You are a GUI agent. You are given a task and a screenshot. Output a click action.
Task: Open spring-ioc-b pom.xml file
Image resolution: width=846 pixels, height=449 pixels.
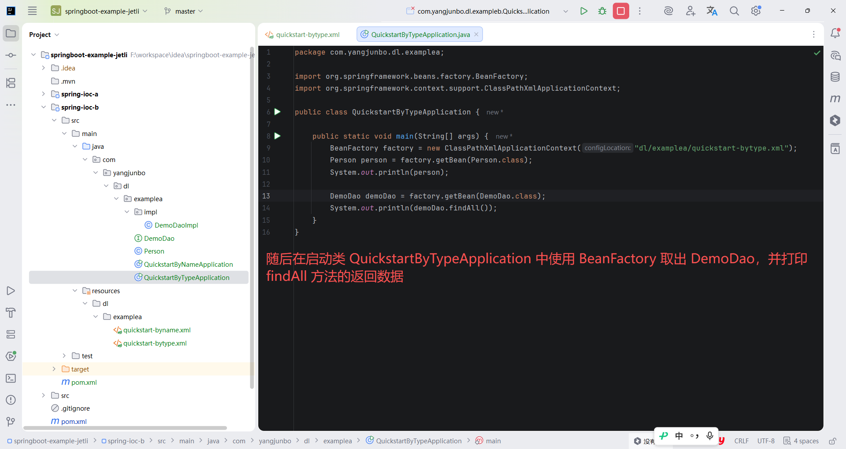[x=79, y=382]
